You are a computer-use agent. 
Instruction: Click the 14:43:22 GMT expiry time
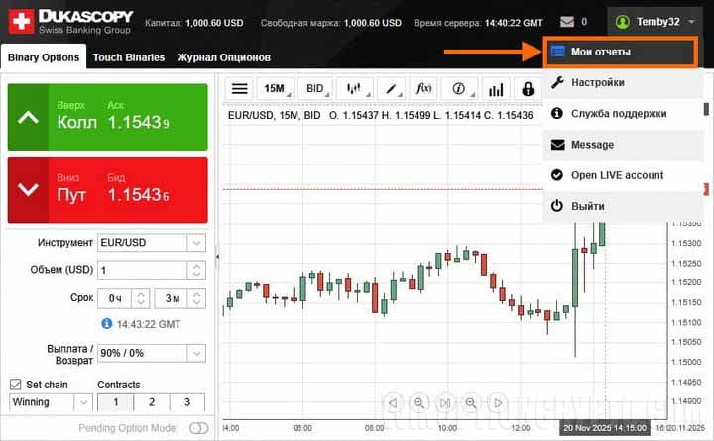149,324
